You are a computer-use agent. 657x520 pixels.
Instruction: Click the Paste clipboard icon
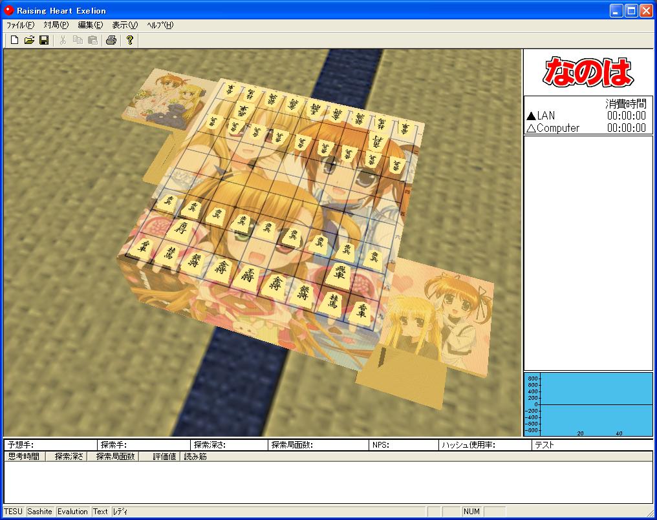coord(92,40)
